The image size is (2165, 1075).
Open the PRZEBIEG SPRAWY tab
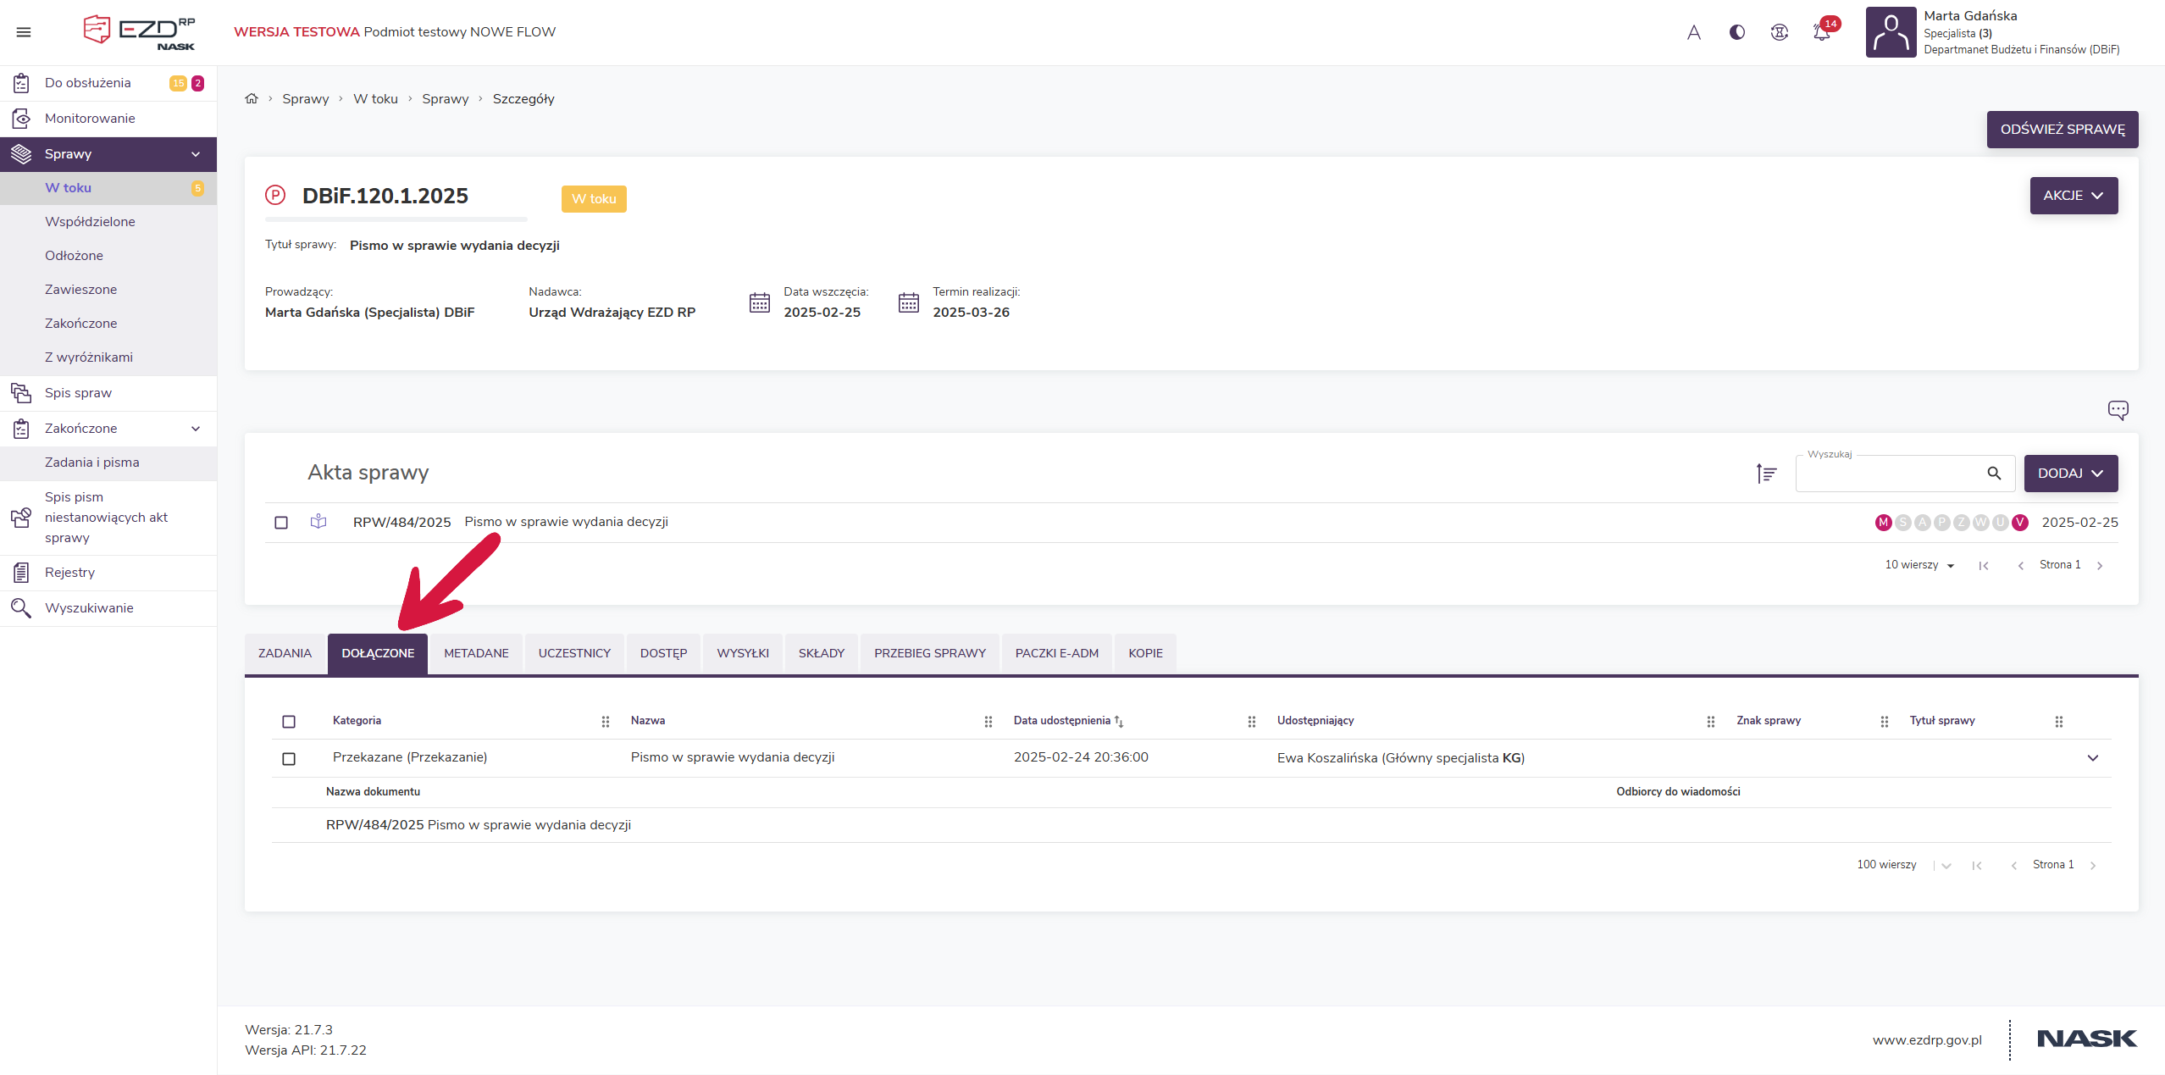(929, 653)
